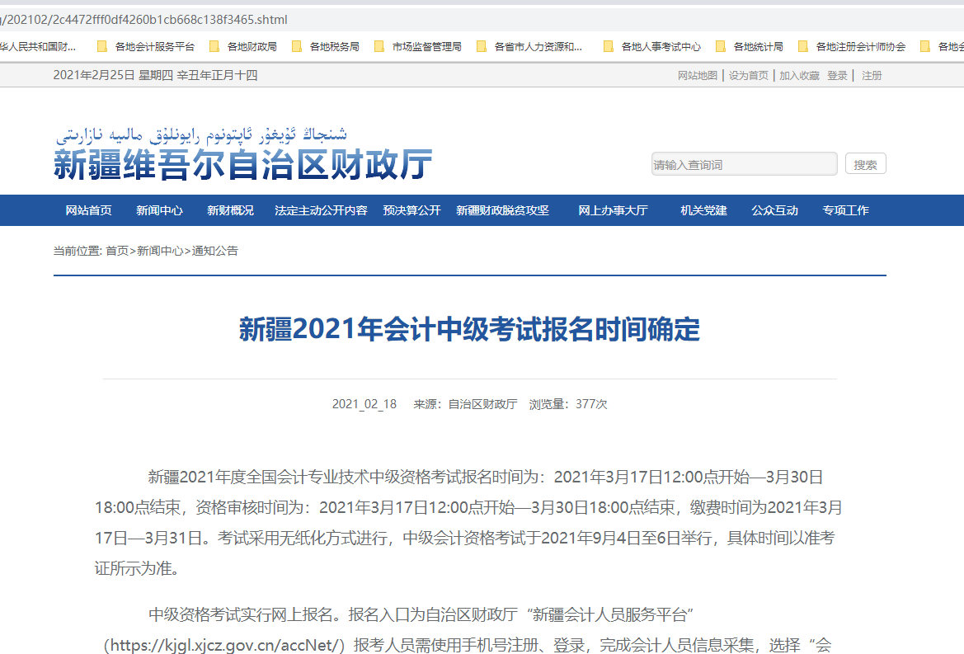Open the 公众互动 navigation menu item

(774, 210)
